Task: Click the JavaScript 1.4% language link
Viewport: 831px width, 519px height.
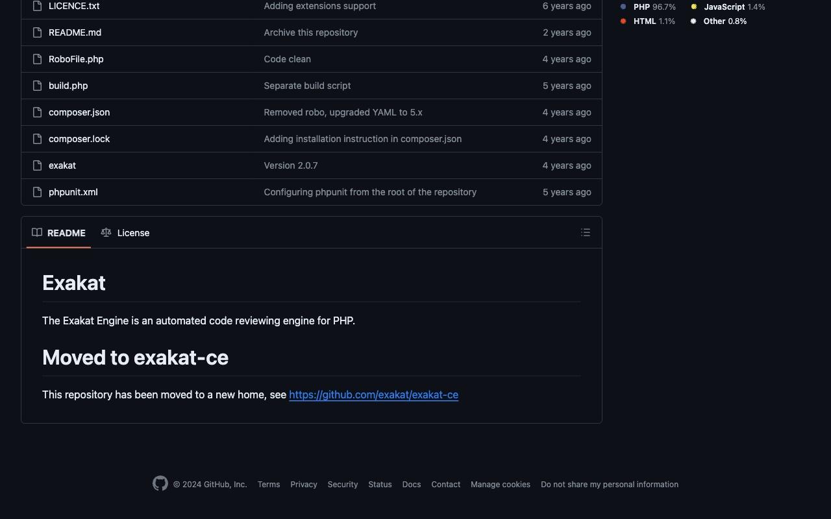Action: click(x=728, y=6)
